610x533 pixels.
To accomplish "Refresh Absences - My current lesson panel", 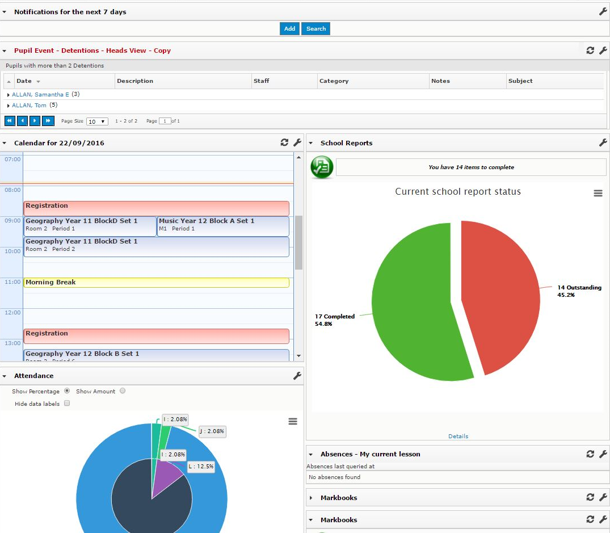I will click(590, 454).
